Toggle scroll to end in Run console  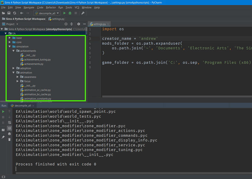(x=9, y=128)
